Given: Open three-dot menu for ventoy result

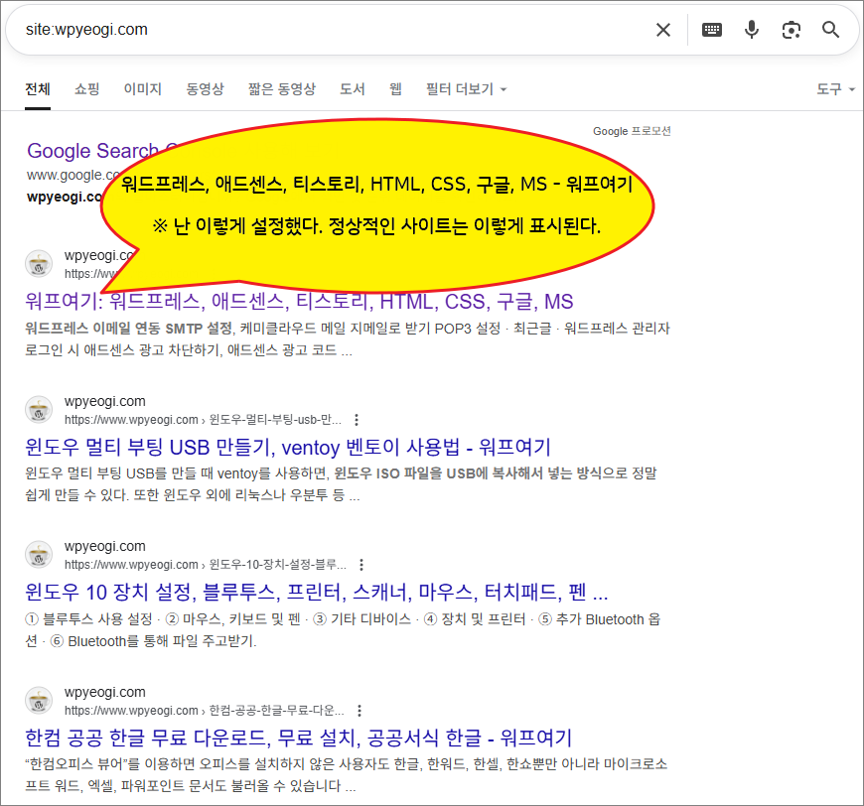Looking at the screenshot, I should pyautogui.click(x=358, y=420).
